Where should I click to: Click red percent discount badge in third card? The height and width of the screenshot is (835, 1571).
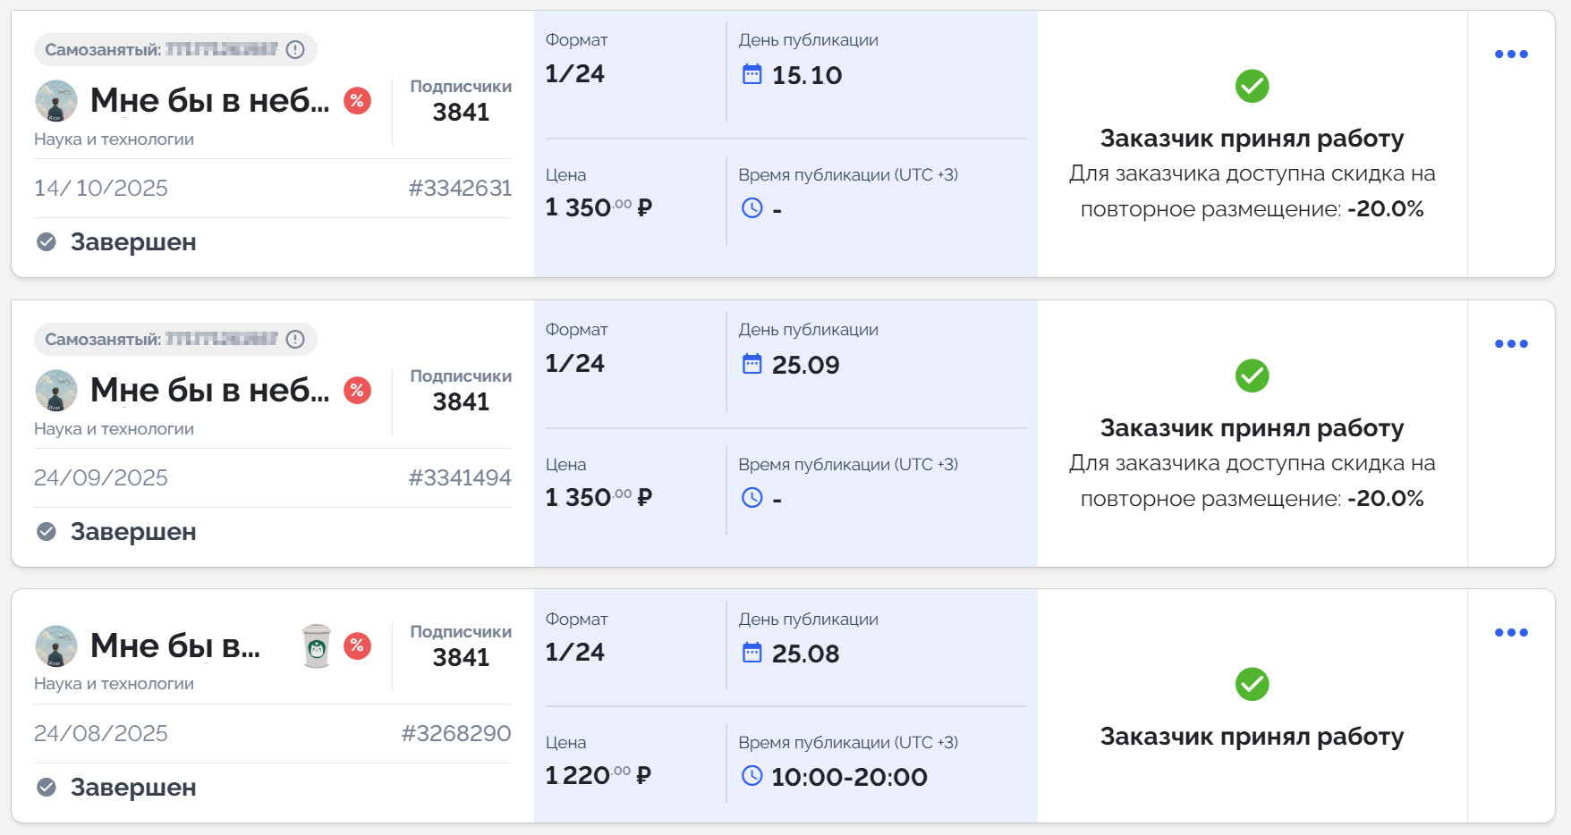point(357,645)
